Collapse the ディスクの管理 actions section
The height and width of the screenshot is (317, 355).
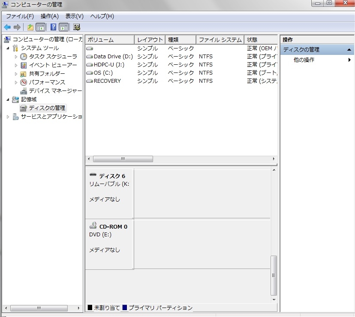tap(349, 50)
